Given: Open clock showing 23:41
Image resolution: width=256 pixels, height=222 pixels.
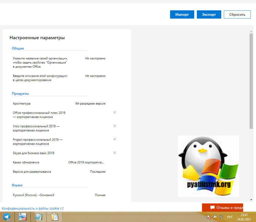Looking at the screenshot, I should click(244, 217).
